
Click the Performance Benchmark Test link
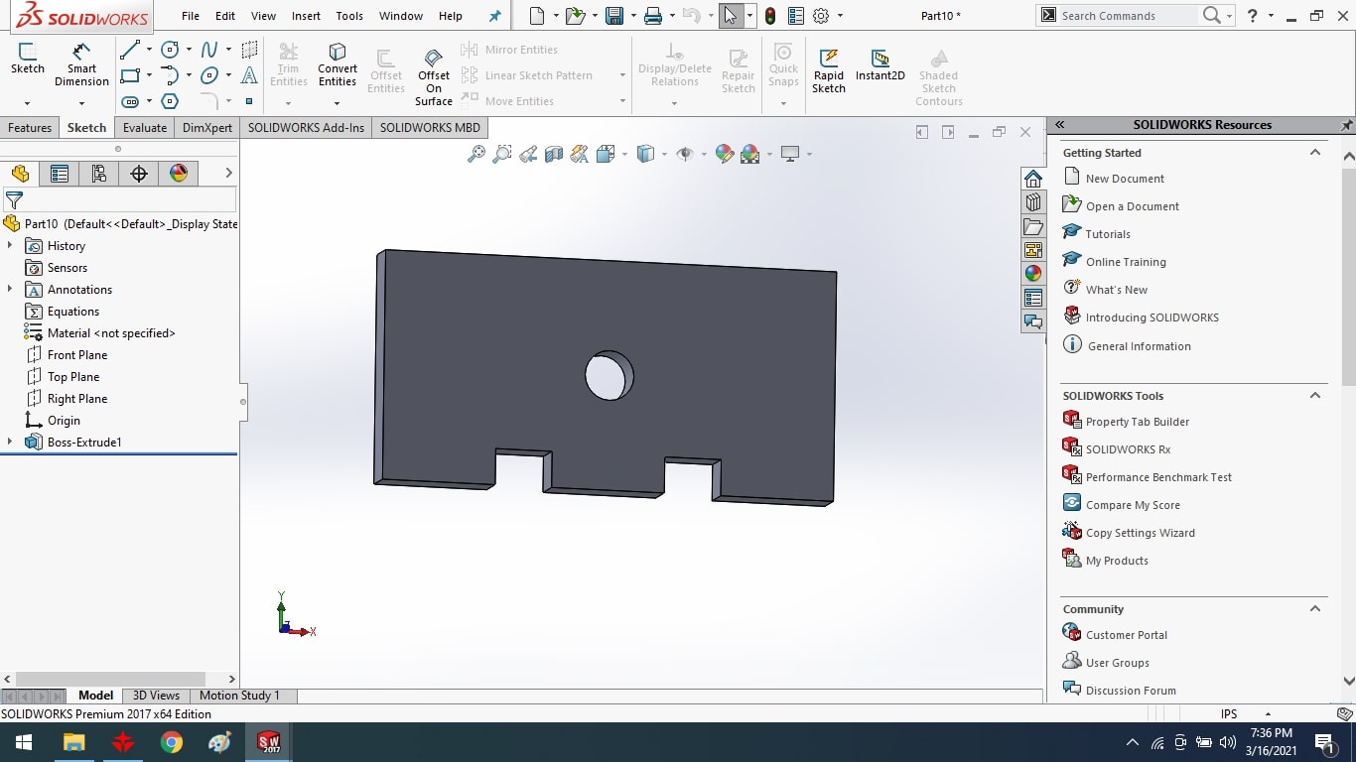(1158, 477)
